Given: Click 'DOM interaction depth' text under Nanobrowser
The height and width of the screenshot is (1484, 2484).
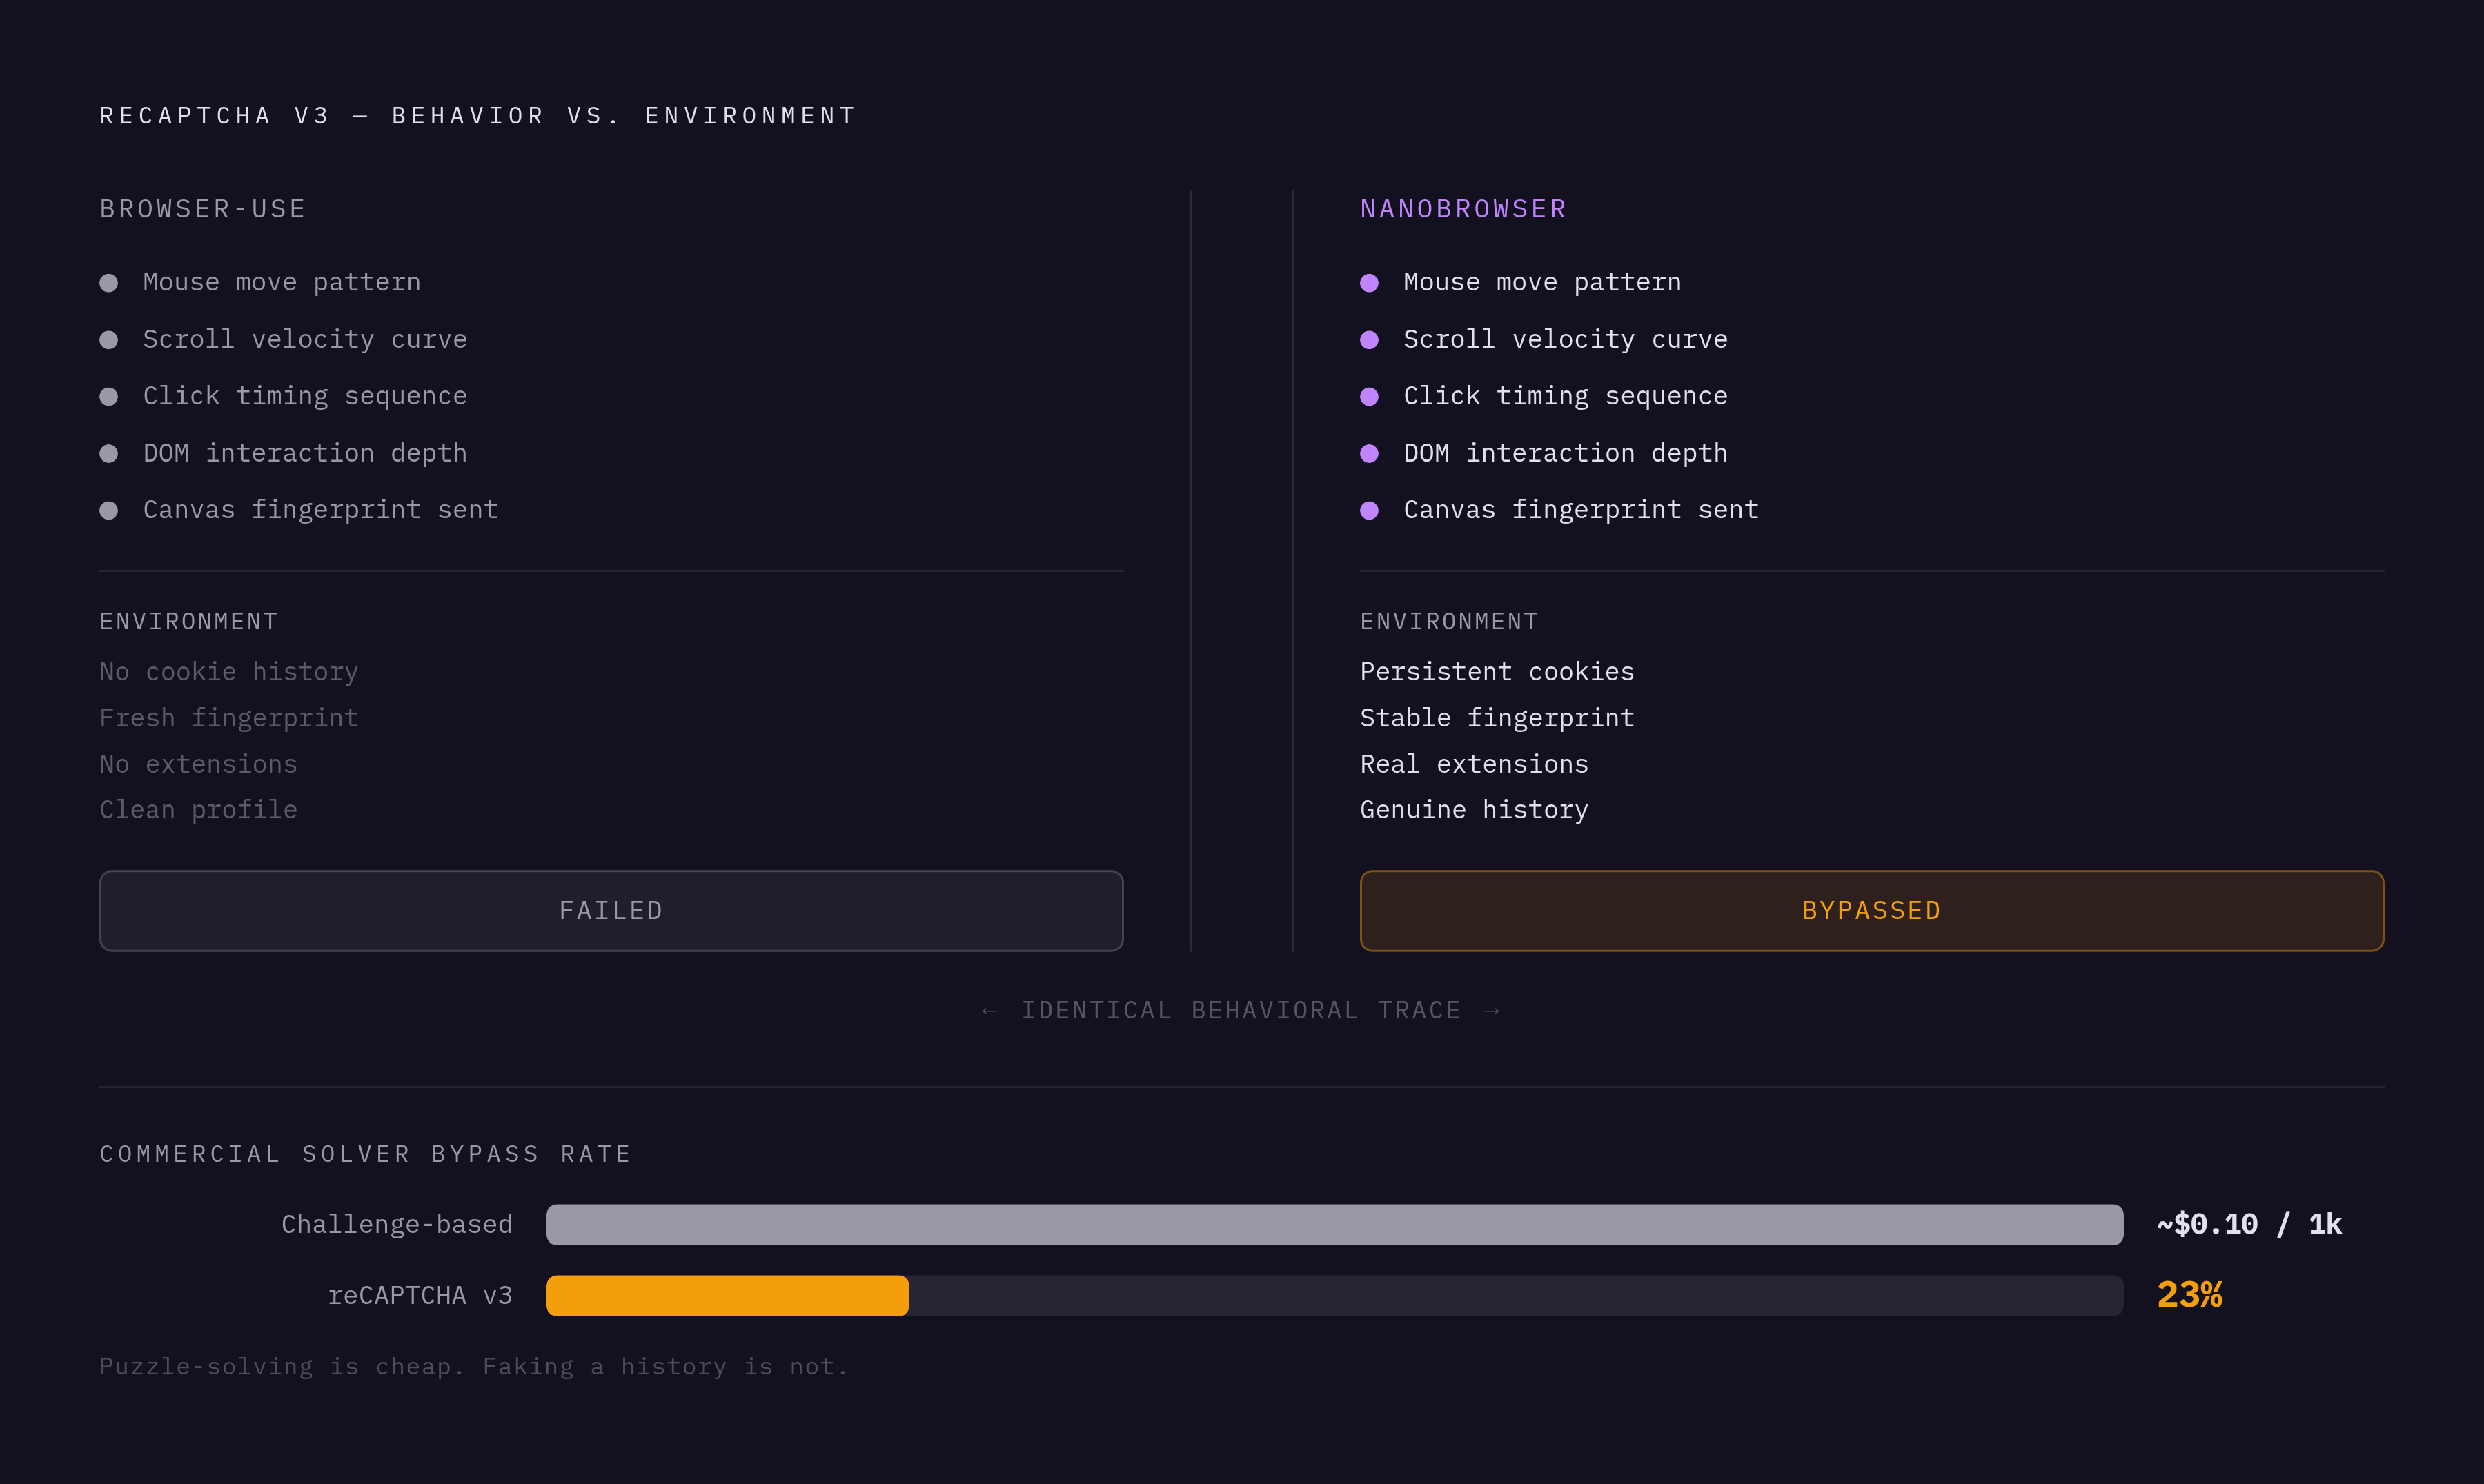Looking at the screenshot, I should click(x=1565, y=453).
